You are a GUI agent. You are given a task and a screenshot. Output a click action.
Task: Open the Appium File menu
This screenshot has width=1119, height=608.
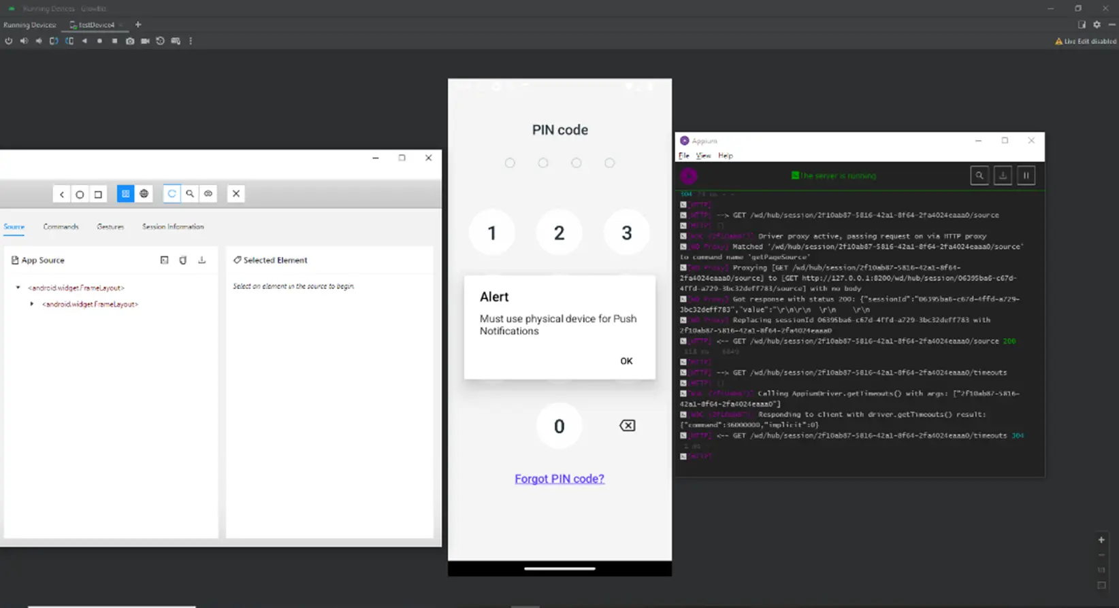[683, 156]
